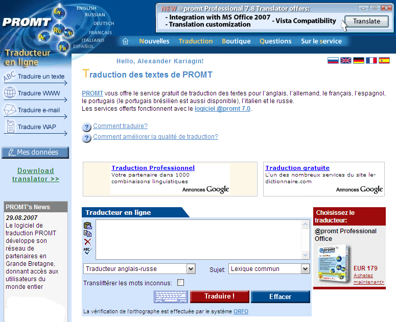
Task: Choose Traduire e-mail in sidebar
Action: (39, 110)
